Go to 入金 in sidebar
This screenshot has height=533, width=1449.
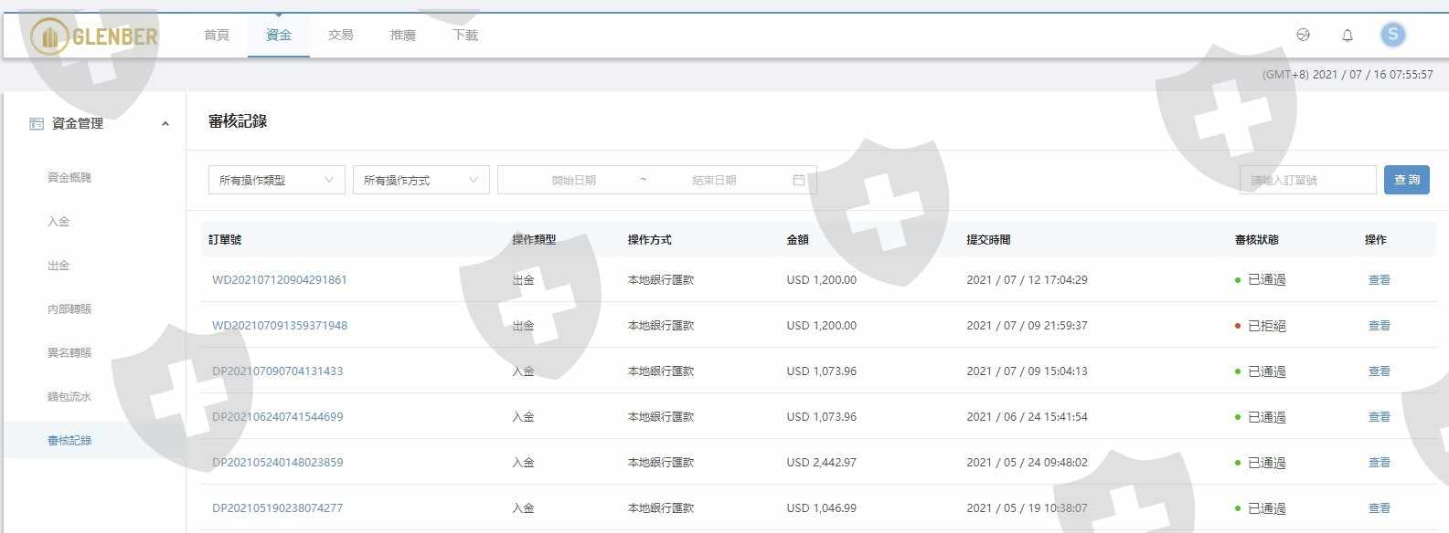coord(59,222)
